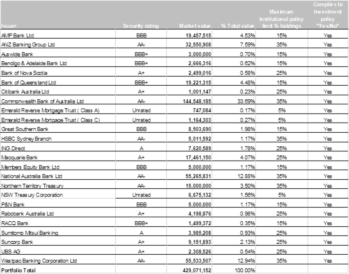Click the A rating in ING Direct row

(141, 149)
